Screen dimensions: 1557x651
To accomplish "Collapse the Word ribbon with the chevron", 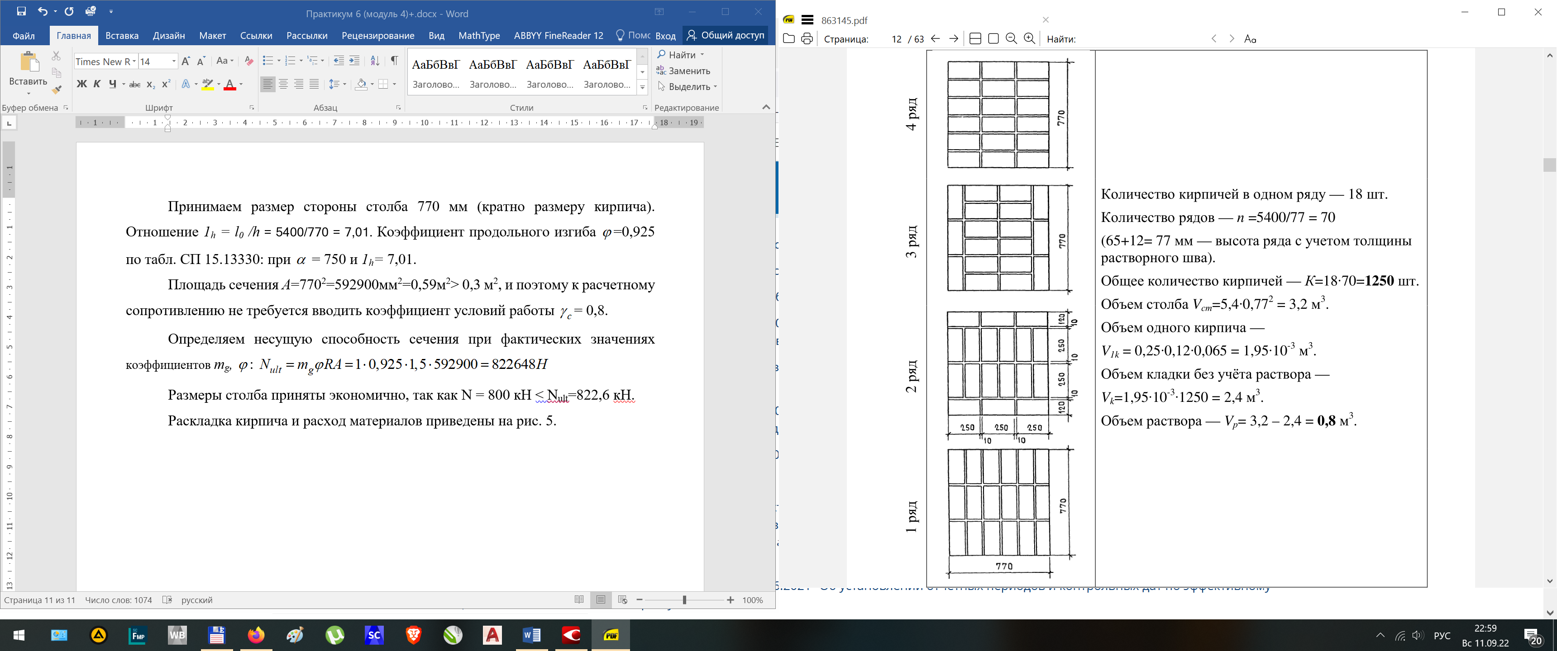I will [766, 107].
